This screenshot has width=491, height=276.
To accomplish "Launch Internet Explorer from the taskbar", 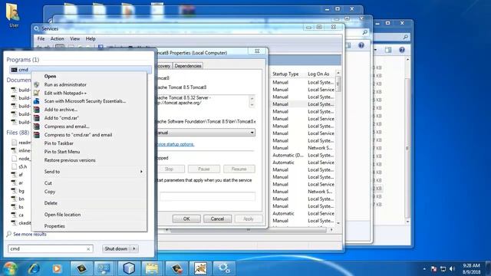I will point(34,268).
